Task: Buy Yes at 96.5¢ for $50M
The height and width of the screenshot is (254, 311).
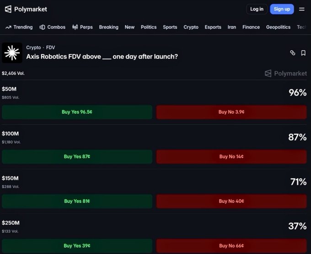Action: pos(77,112)
